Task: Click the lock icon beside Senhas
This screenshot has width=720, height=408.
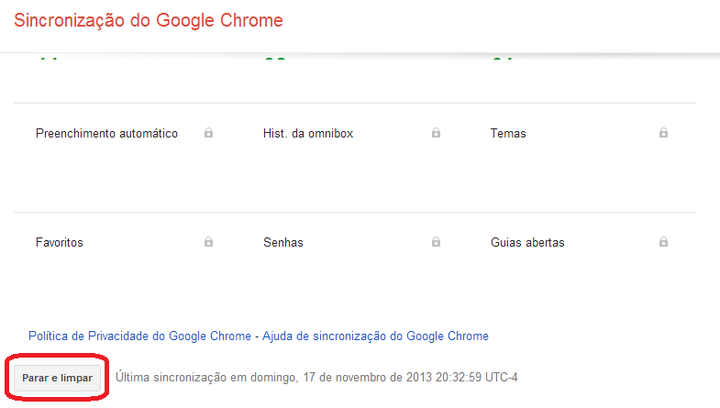Action: (x=436, y=241)
